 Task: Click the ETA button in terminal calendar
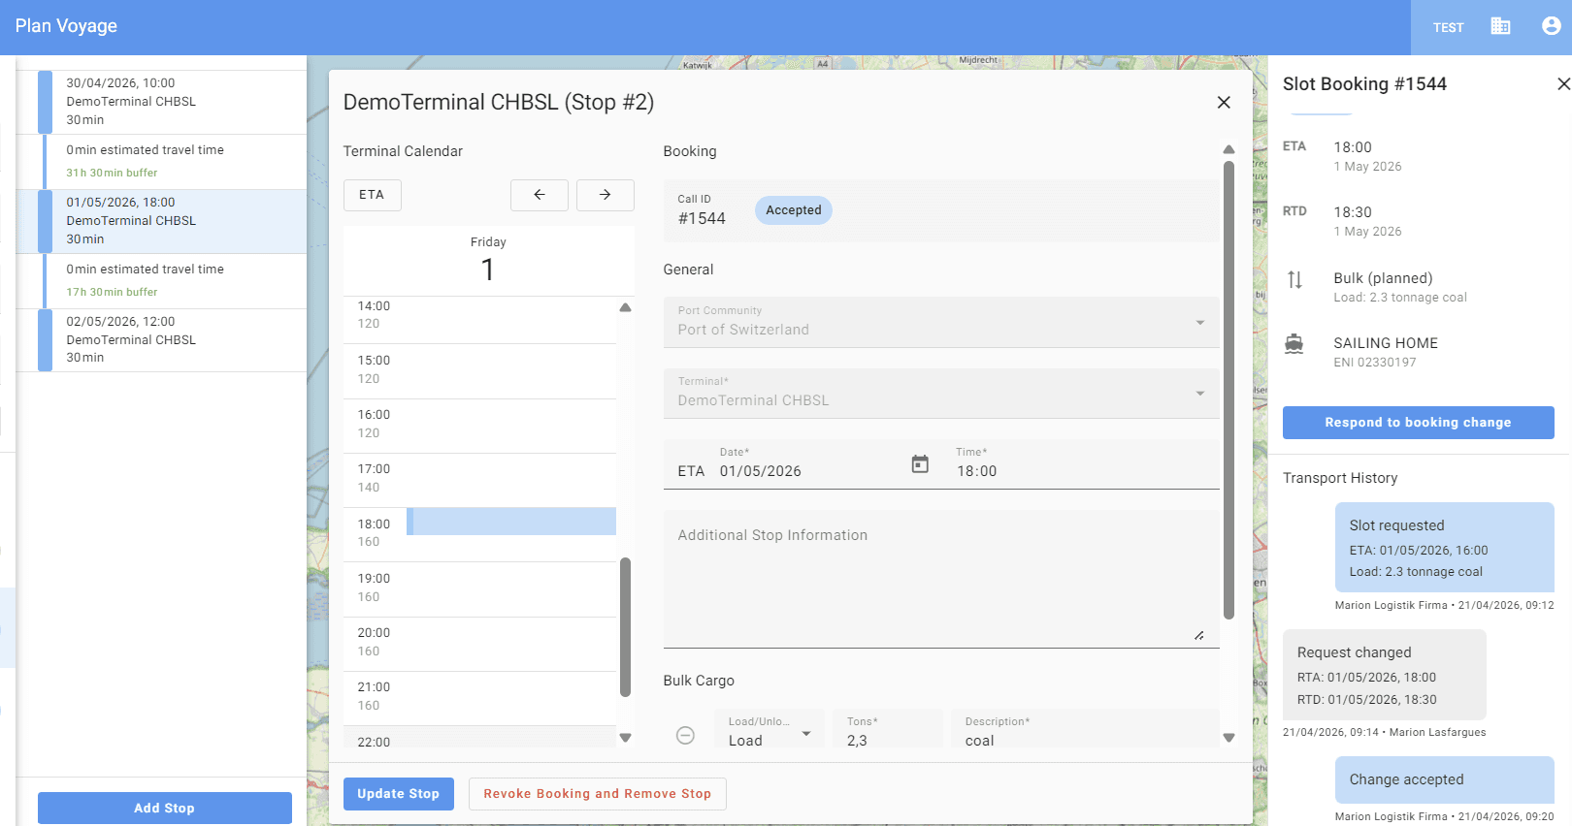pos(372,195)
